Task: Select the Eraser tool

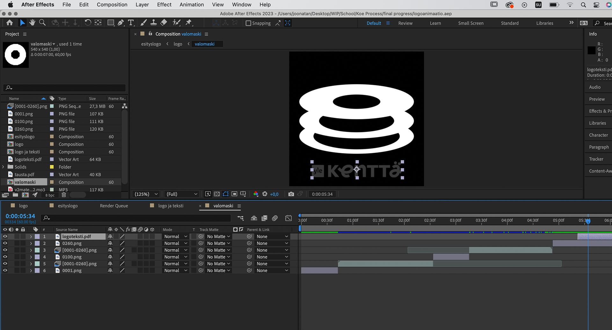Action: tap(164, 23)
